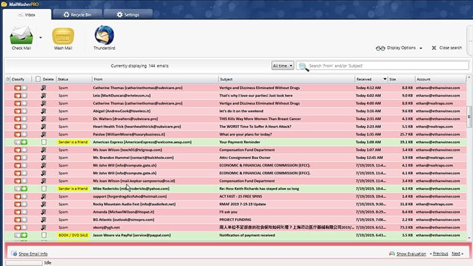Click the Display Options glasses icon
Viewport: 473px width, 266px height.
[381, 48]
